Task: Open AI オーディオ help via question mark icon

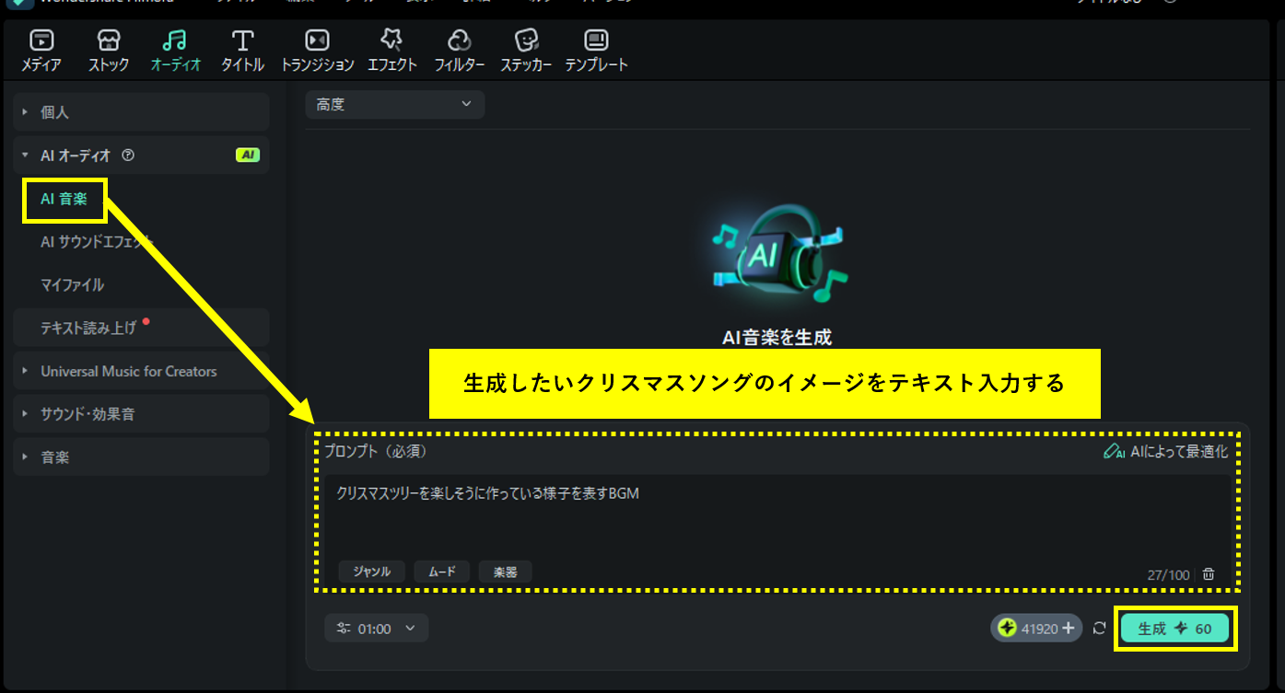Action: pyautogui.click(x=126, y=155)
